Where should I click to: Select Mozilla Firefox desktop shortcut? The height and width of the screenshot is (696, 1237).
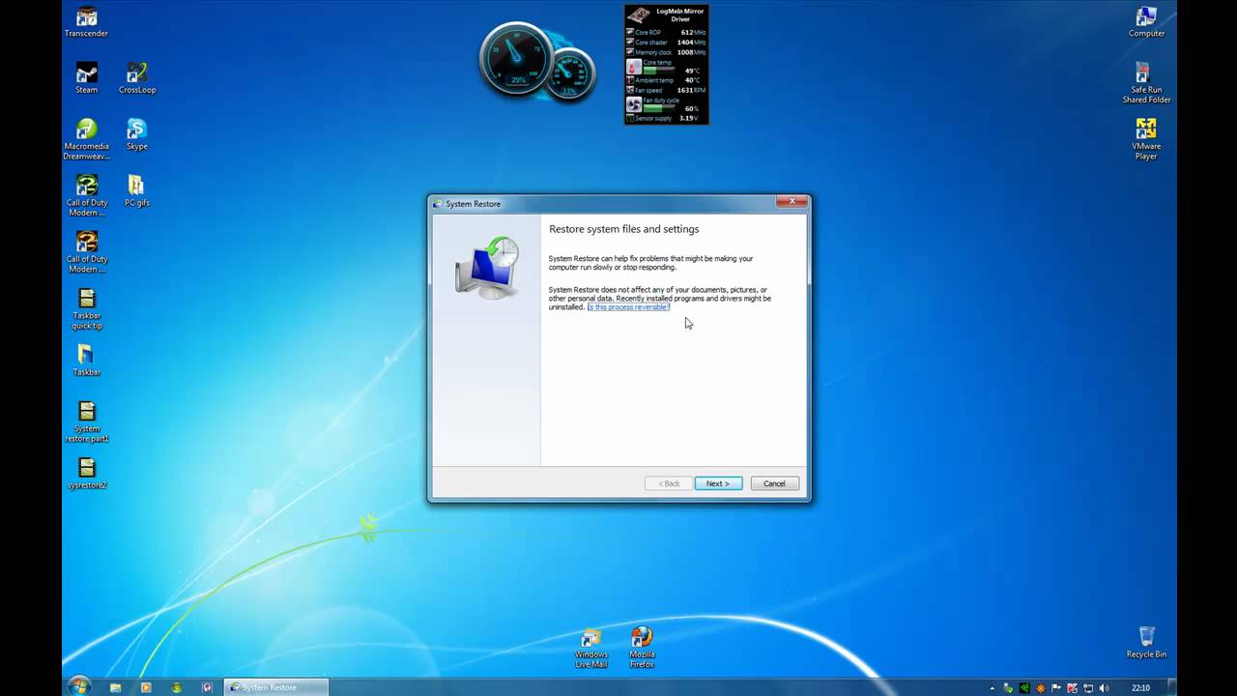pyautogui.click(x=642, y=648)
